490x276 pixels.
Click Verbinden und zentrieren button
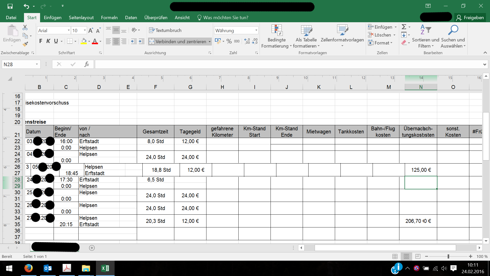(x=178, y=41)
